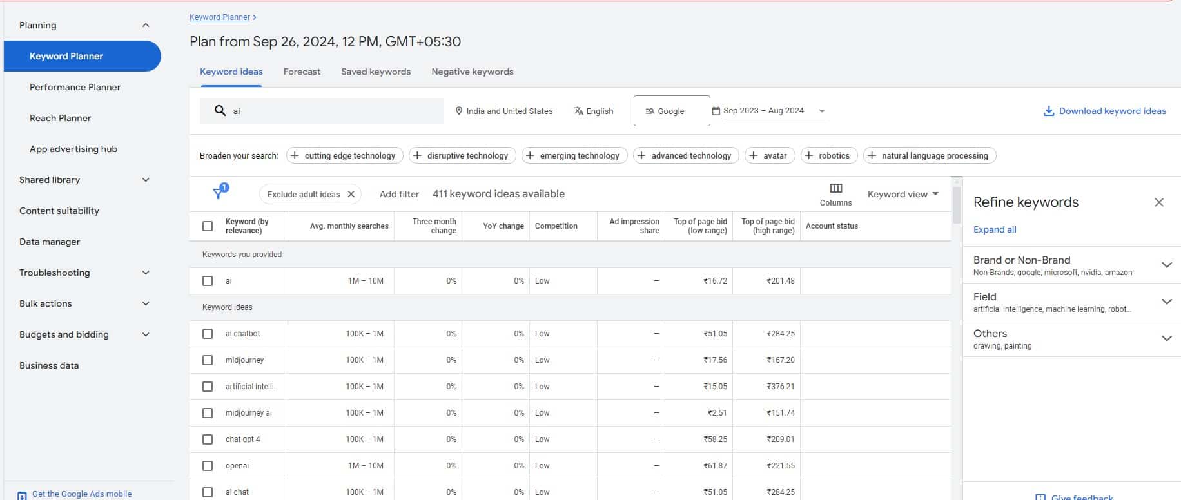This screenshot has width=1181, height=500.
Task: Open Content suitability page
Action: click(59, 211)
